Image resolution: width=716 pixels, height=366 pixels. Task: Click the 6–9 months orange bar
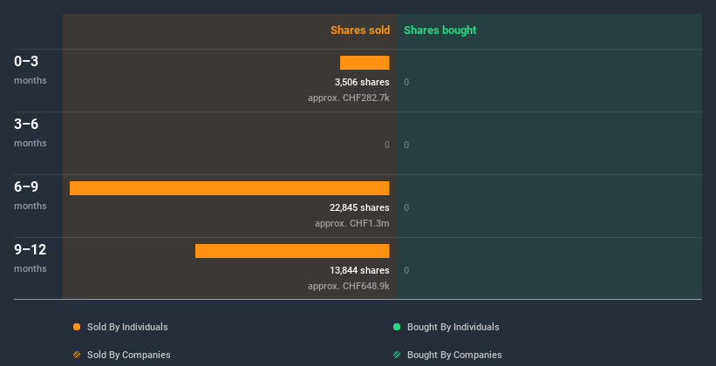pyautogui.click(x=229, y=188)
